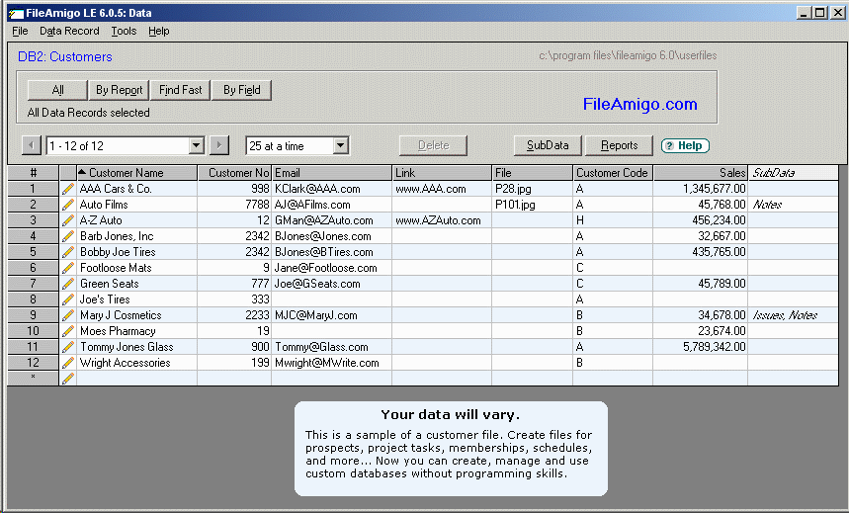Click the By Field button
This screenshot has height=513, width=849.
point(241,90)
